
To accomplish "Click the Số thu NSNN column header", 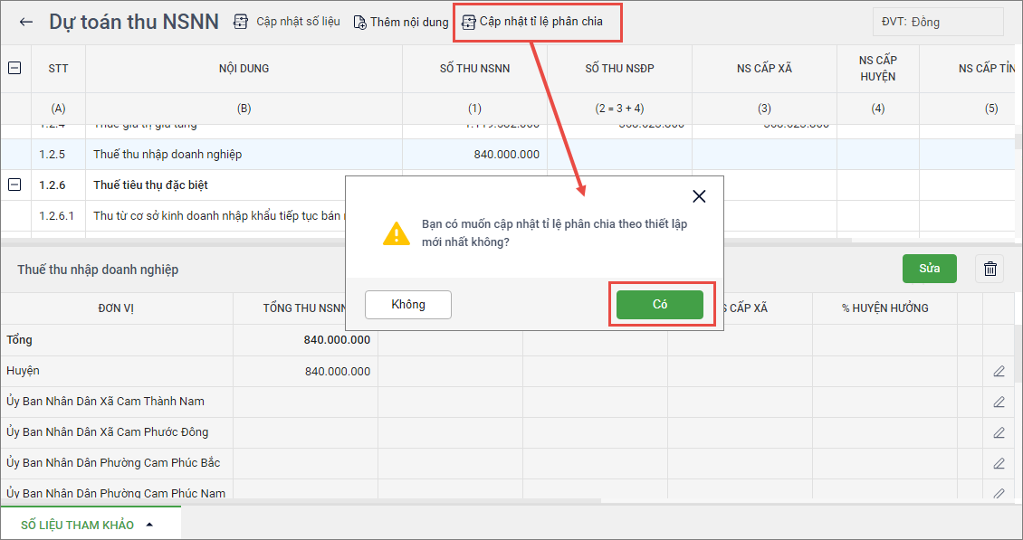I will 474,69.
